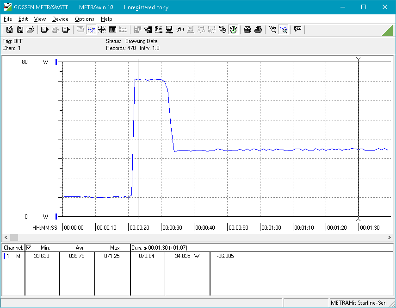Screen dimensions: 396x308
Task: Open a file with the folder icon
Action: tap(31, 30)
